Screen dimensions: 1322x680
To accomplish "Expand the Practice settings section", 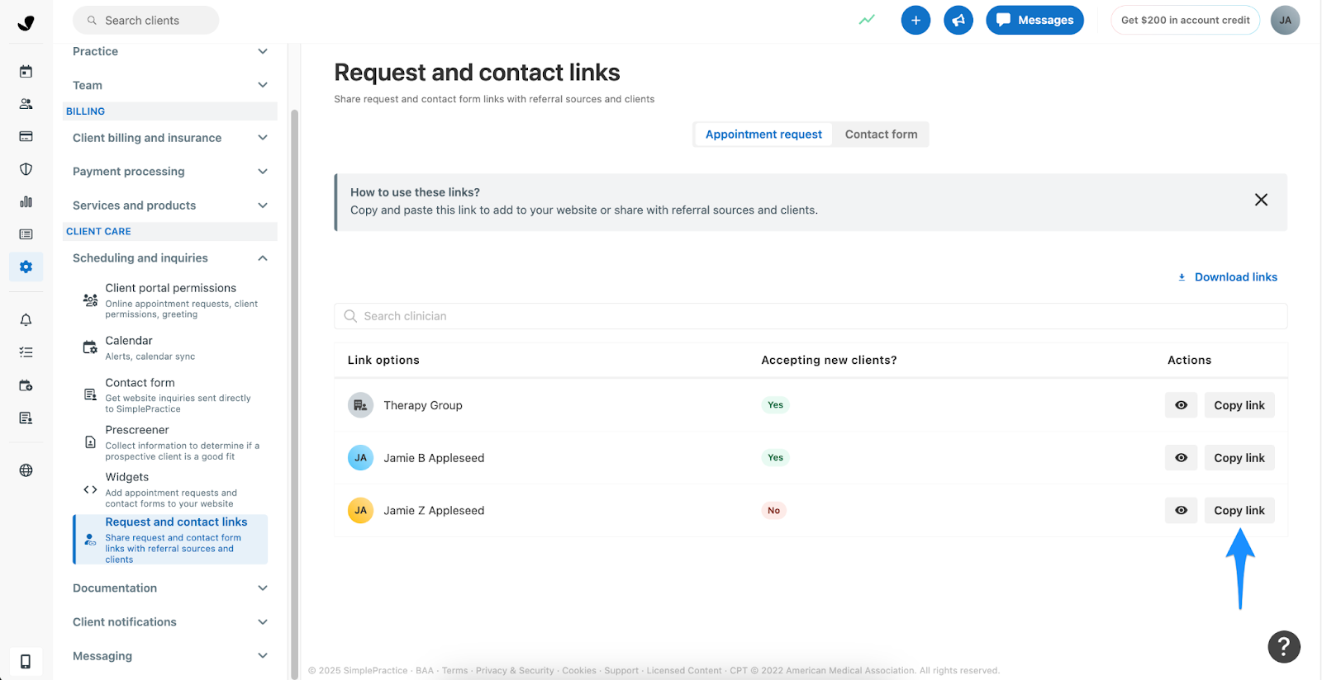I will tap(170, 51).
